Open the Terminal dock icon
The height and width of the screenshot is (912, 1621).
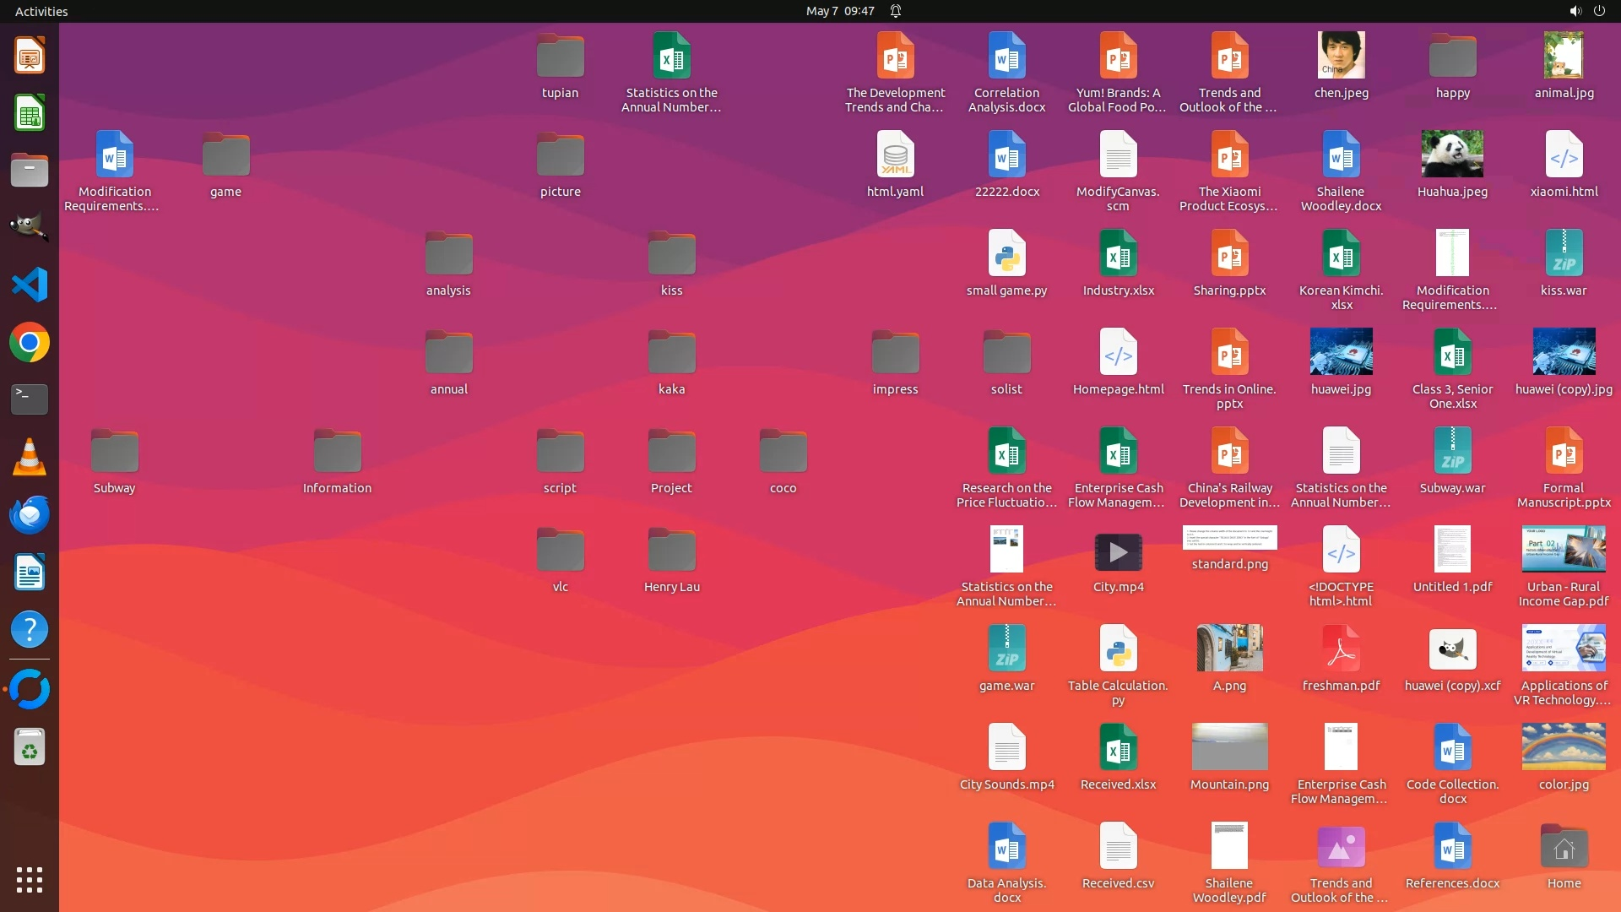(30, 399)
